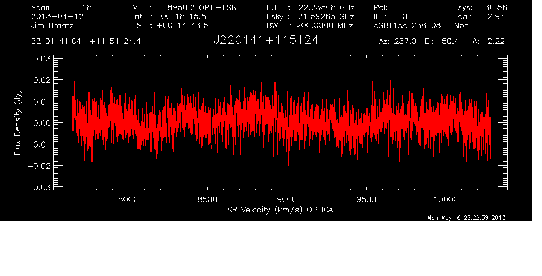Click the x-axis tick label 8000

(128, 199)
